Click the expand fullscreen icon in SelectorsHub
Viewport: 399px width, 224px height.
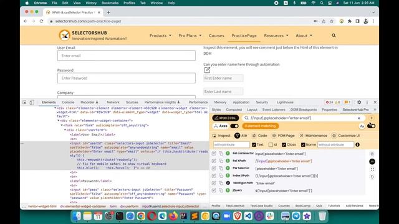coord(372,169)
